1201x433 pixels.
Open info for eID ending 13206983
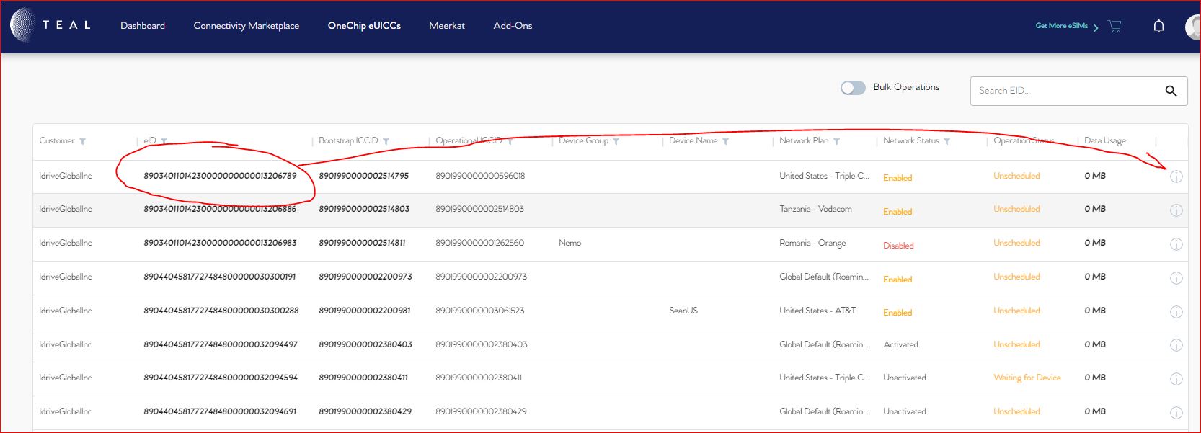click(x=1176, y=244)
